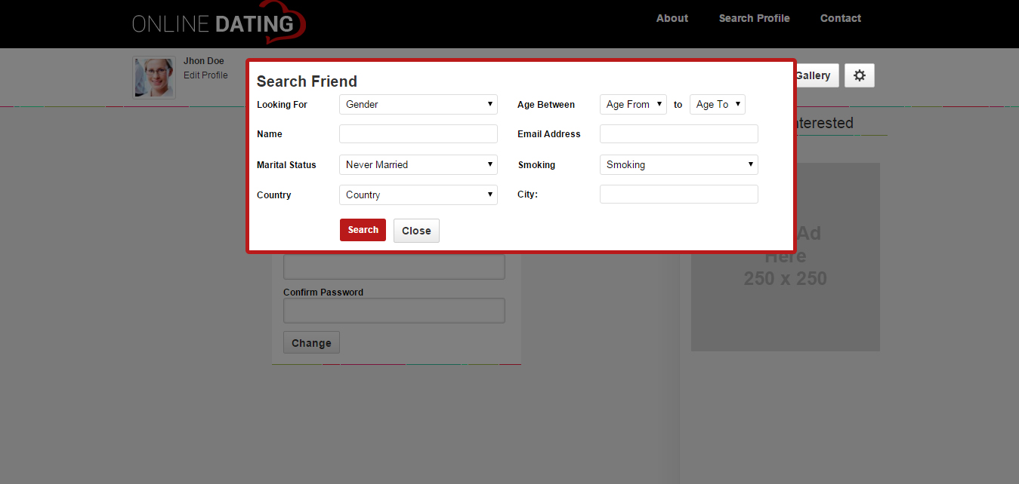Click the Edit Profile link
Image resolution: width=1019 pixels, height=484 pixels.
pos(205,75)
